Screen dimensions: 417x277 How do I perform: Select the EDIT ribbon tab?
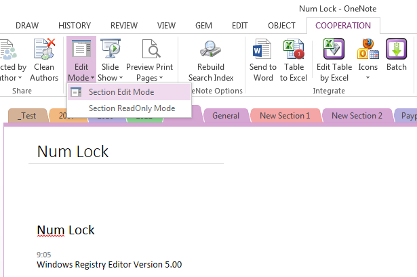click(240, 26)
